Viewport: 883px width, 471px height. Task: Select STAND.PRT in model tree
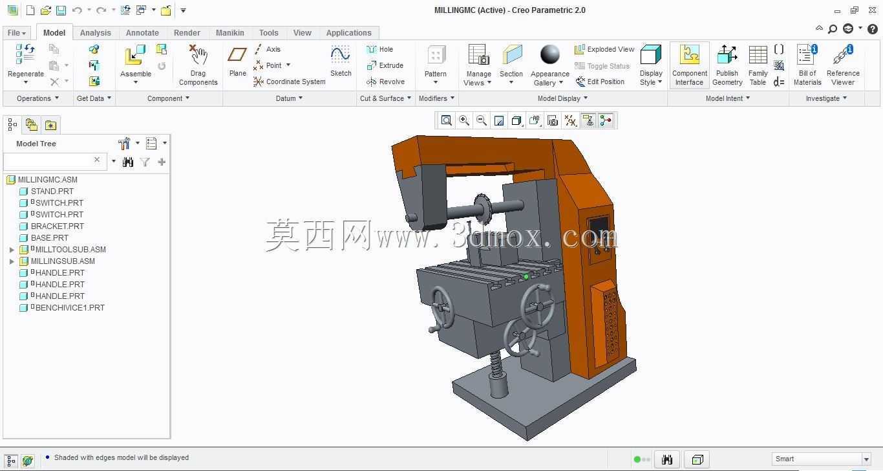pos(52,192)
